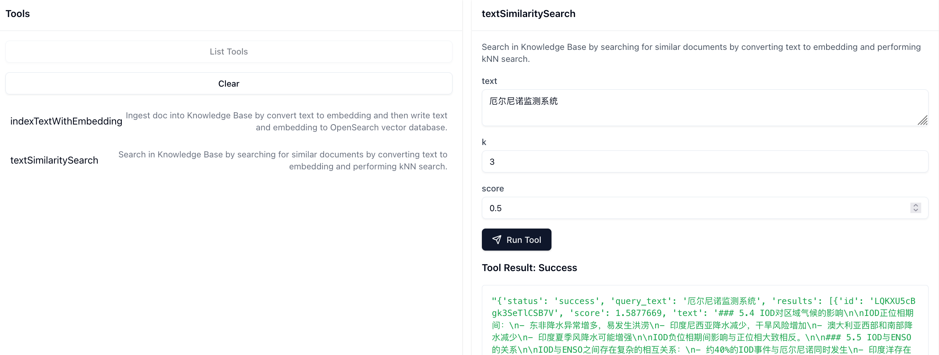Screen dimensions: 939x355
Task: Click the k field label
Action: (x=484, y=142)
